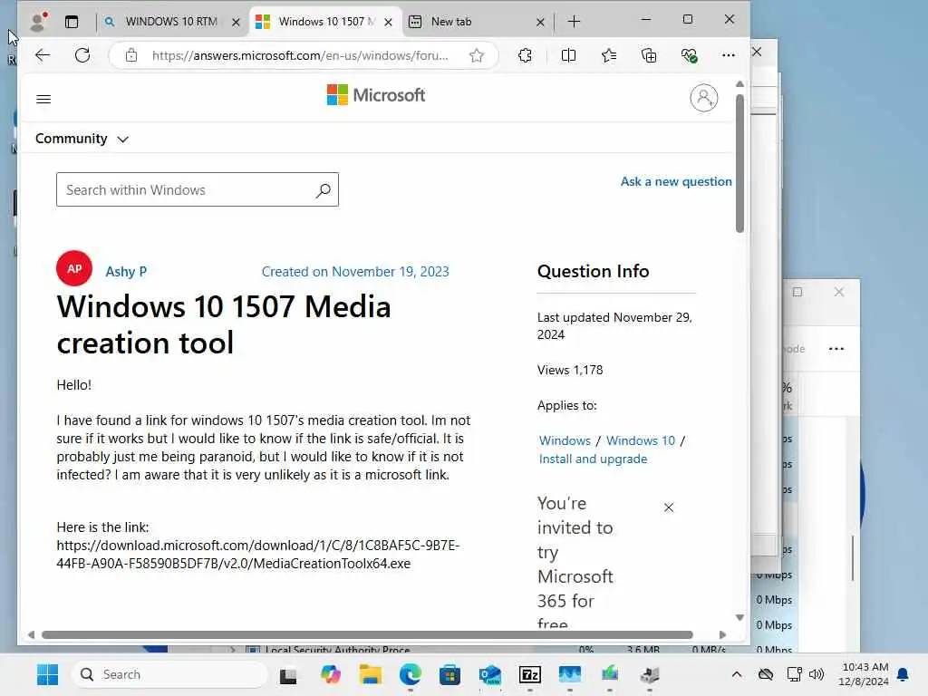This screenshot has height=696, width=928.
Task: Click the Search within Windows field
Action: pos(197,190)
